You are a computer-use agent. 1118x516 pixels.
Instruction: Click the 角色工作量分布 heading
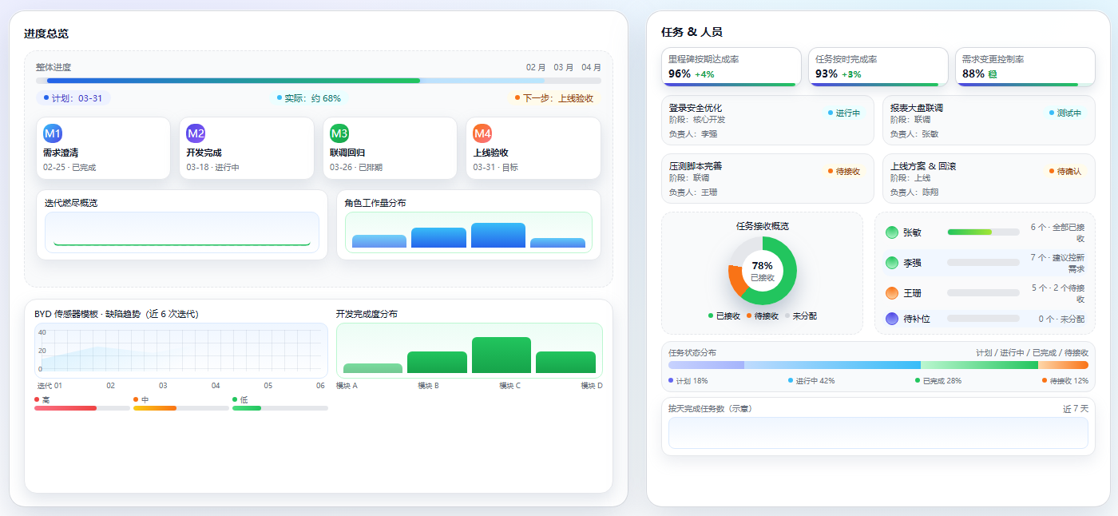(x=375, y=204)
